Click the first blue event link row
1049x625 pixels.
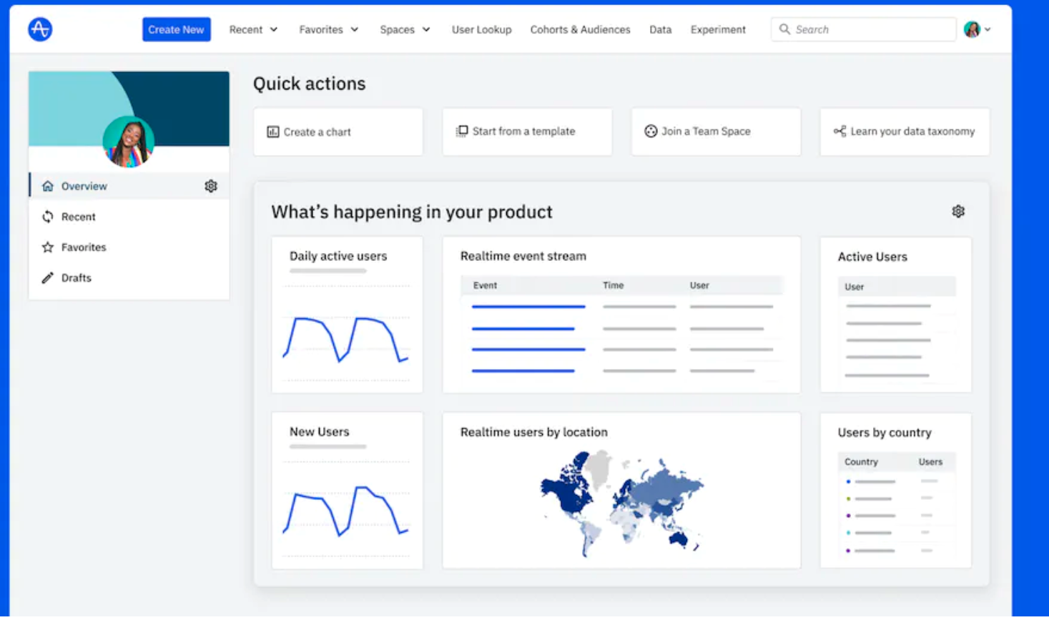[x=528, y=307]
